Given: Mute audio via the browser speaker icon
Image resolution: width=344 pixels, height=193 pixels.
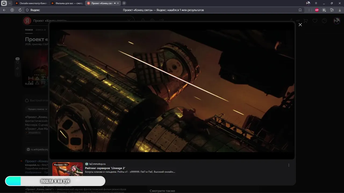Looking at the screenshot, I should (x=4, y=3).
